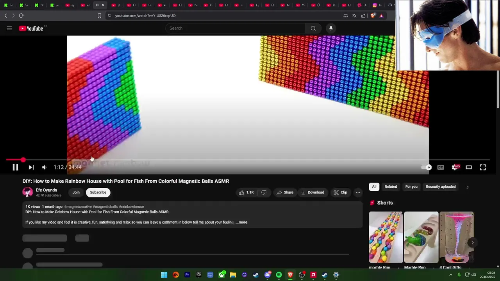The width and height of the screenshot is (500, 281).
Task: Open File Explorer from taskbar
Action: [233, 275]
